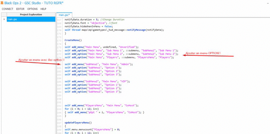The width and height of the screenshot is (270, 134).
Task: Click the //Change Duration comment
Action: click(112, 20)
